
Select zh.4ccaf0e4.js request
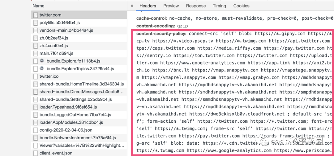79,46
